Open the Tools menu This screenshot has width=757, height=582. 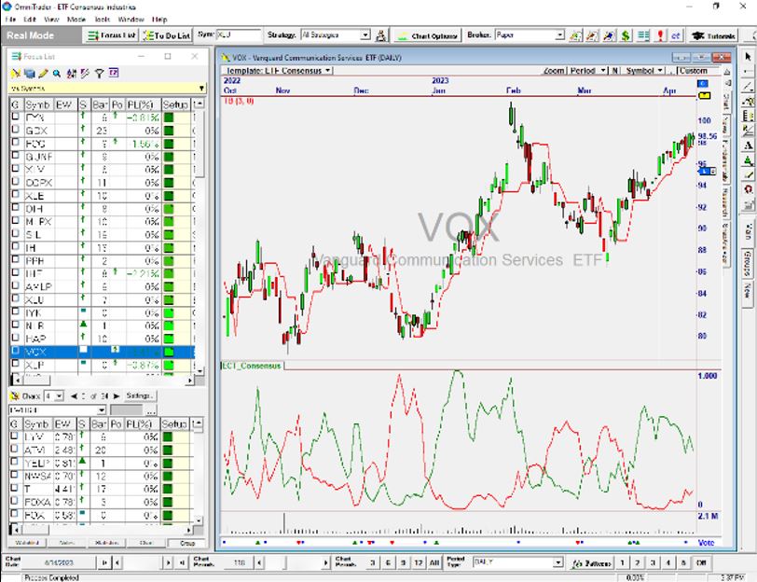[103, 20]
